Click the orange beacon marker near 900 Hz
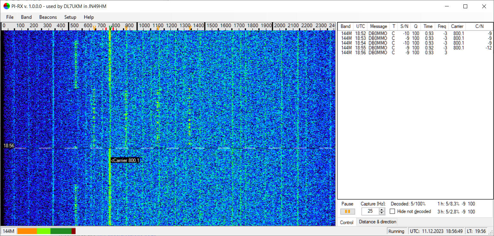This screenshot has width=494, height=236. click(x=126, y=28)
